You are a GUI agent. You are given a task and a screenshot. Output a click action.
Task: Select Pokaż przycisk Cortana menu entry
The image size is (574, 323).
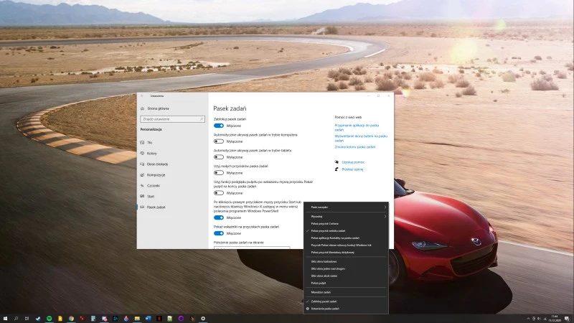click(x=346, y=223)
